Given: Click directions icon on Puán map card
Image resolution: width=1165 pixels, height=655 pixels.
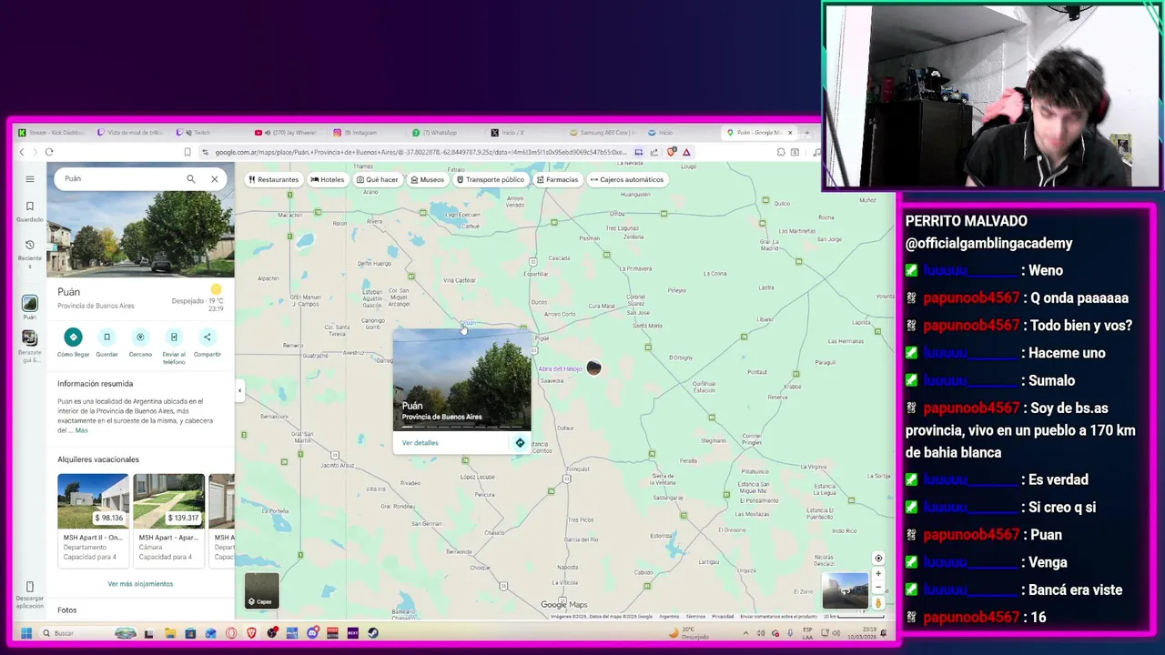Looking at the screenshot, I should (520, 443).
